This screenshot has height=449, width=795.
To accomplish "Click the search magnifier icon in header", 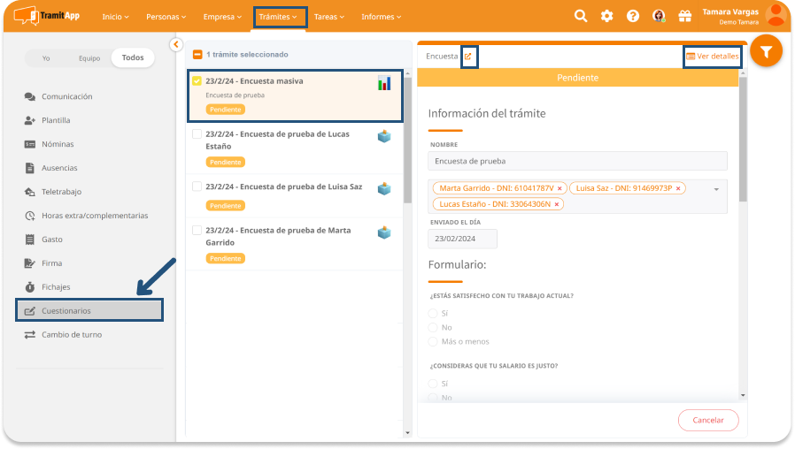I will [581, 16].
